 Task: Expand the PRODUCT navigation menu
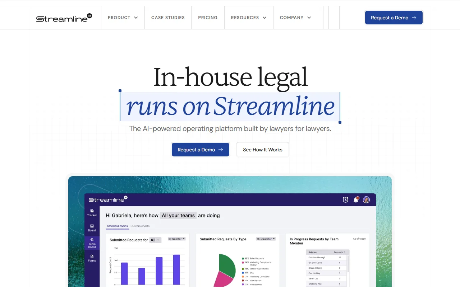[x=123, y=18]
